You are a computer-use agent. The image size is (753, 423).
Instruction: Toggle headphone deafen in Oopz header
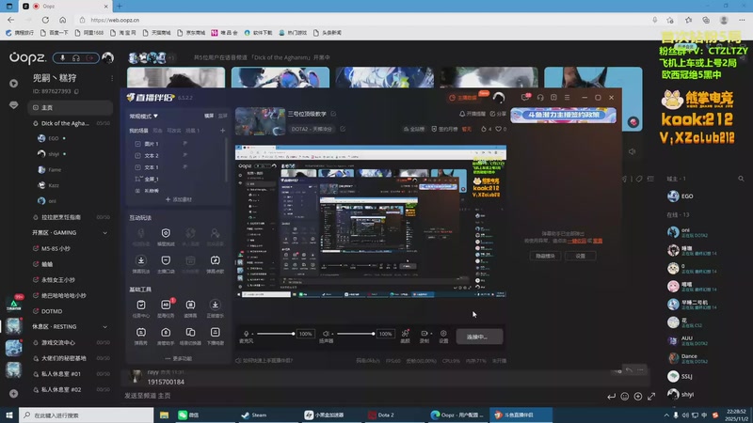click(x=76, y=58)
